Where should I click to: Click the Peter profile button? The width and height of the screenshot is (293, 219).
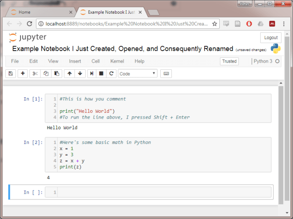[245, 4]
